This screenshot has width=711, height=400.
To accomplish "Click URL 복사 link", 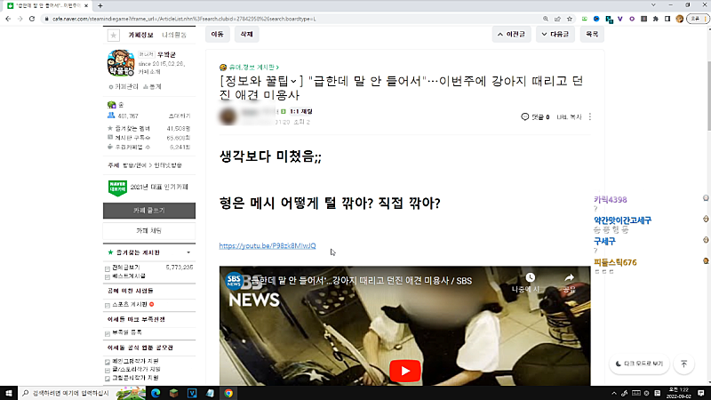I will pyautogui.click(x=569, y=117).
